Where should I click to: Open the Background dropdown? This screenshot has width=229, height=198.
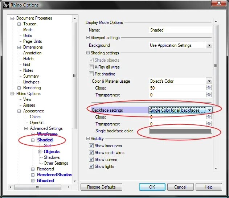(x=209, y=45)
